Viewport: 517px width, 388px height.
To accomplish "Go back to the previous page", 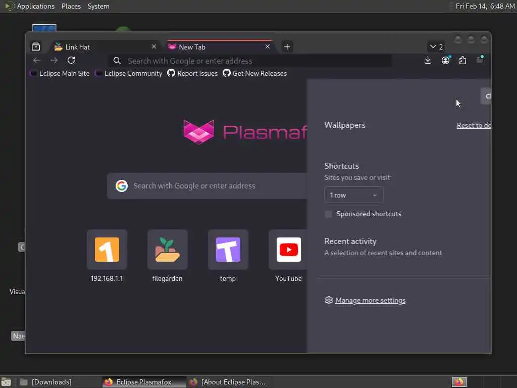I will pyautogui.click(x=36, y=61).
